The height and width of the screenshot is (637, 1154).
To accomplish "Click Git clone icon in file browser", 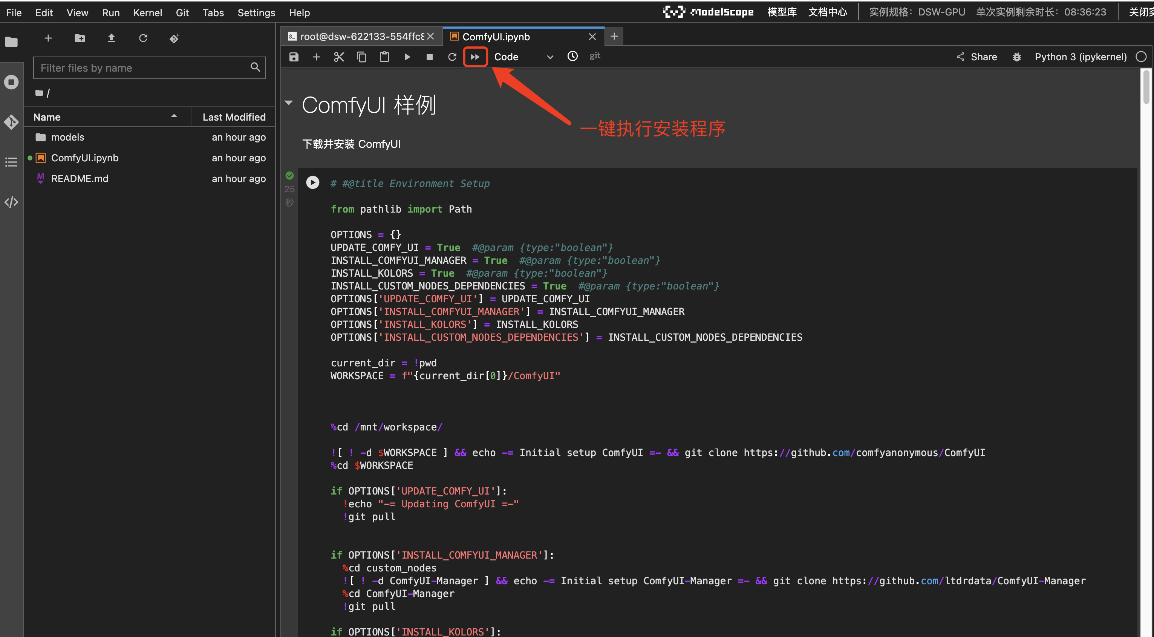I will (175, 38).
